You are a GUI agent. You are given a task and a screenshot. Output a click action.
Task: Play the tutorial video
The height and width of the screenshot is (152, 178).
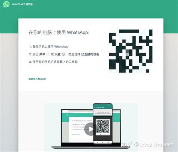[x=91, y=129]
